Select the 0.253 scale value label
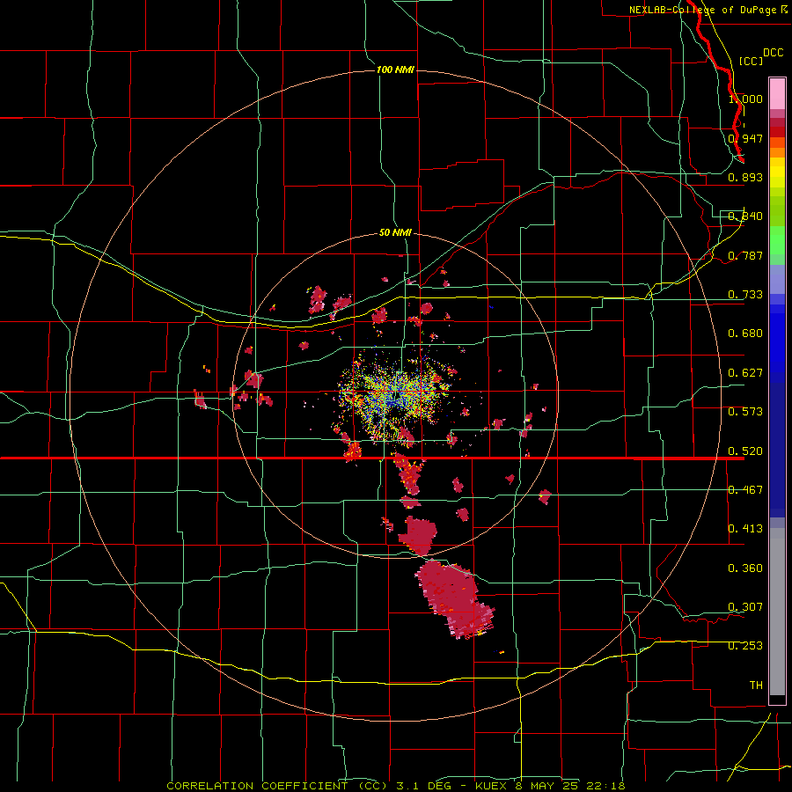 [745, 646]
